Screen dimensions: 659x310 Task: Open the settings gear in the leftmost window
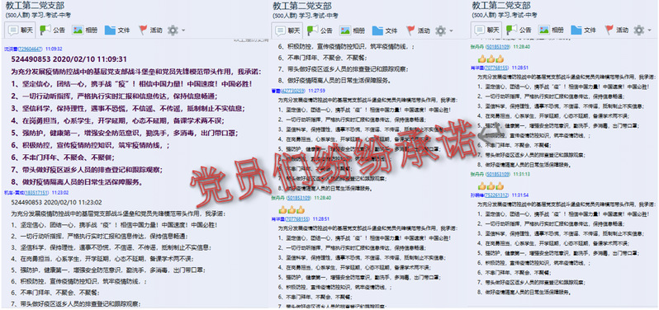click(173, 31)
